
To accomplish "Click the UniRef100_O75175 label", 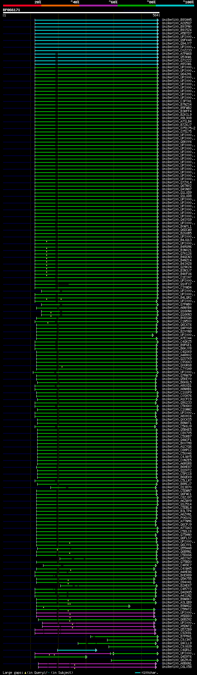I will [177, 132].
